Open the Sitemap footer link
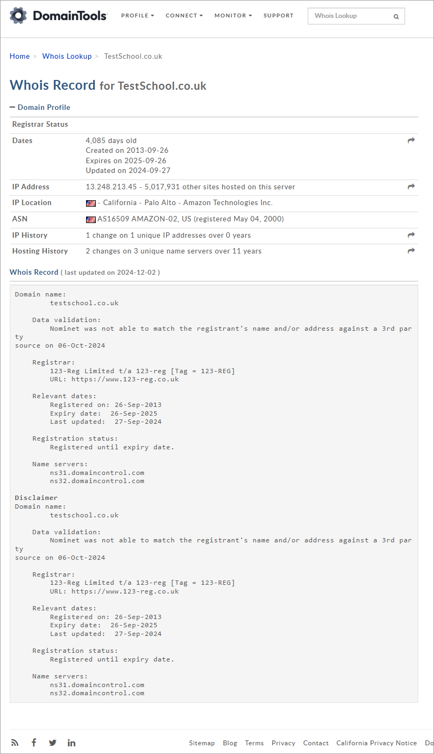Viewport: 434px width, 754px height. click(202, 743)
